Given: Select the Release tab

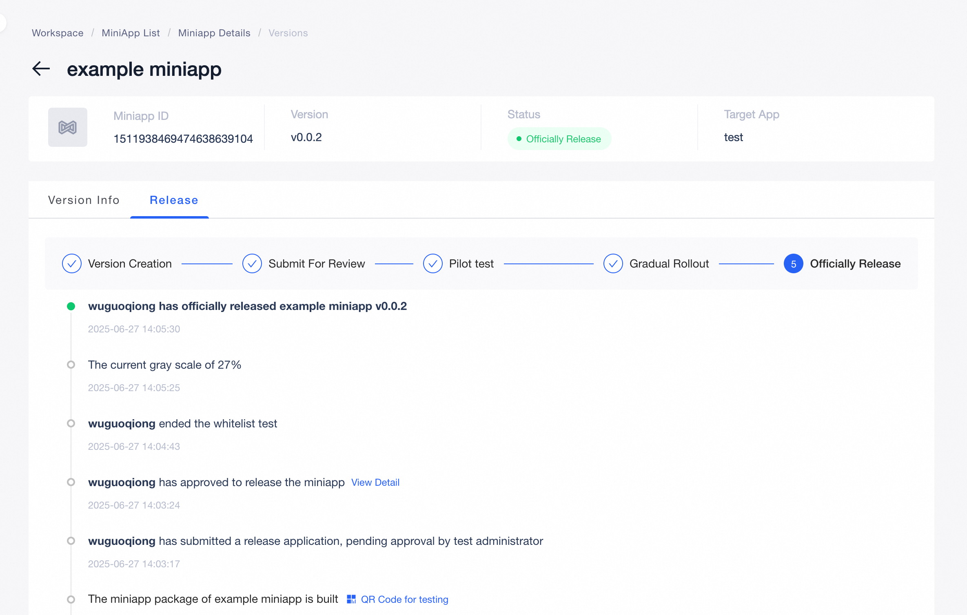Looking at the screenshot, I should (174, 200).
